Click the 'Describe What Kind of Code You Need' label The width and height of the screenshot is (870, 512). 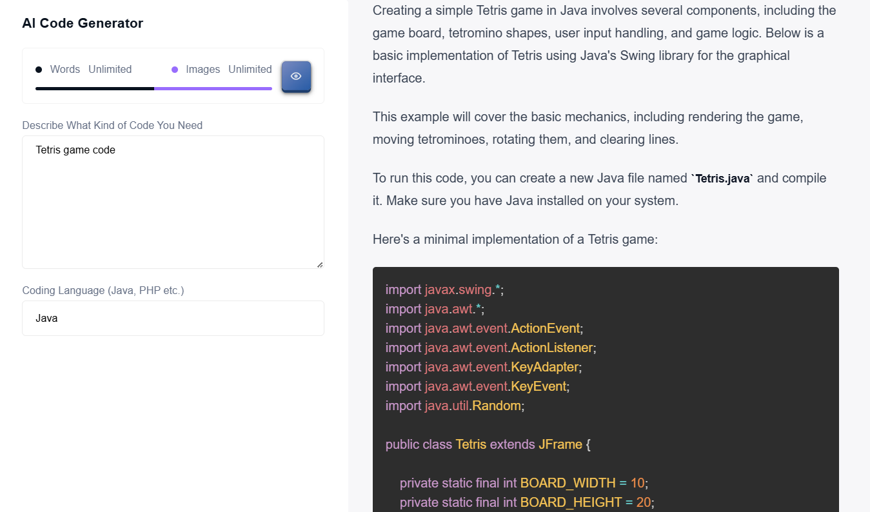112,125
